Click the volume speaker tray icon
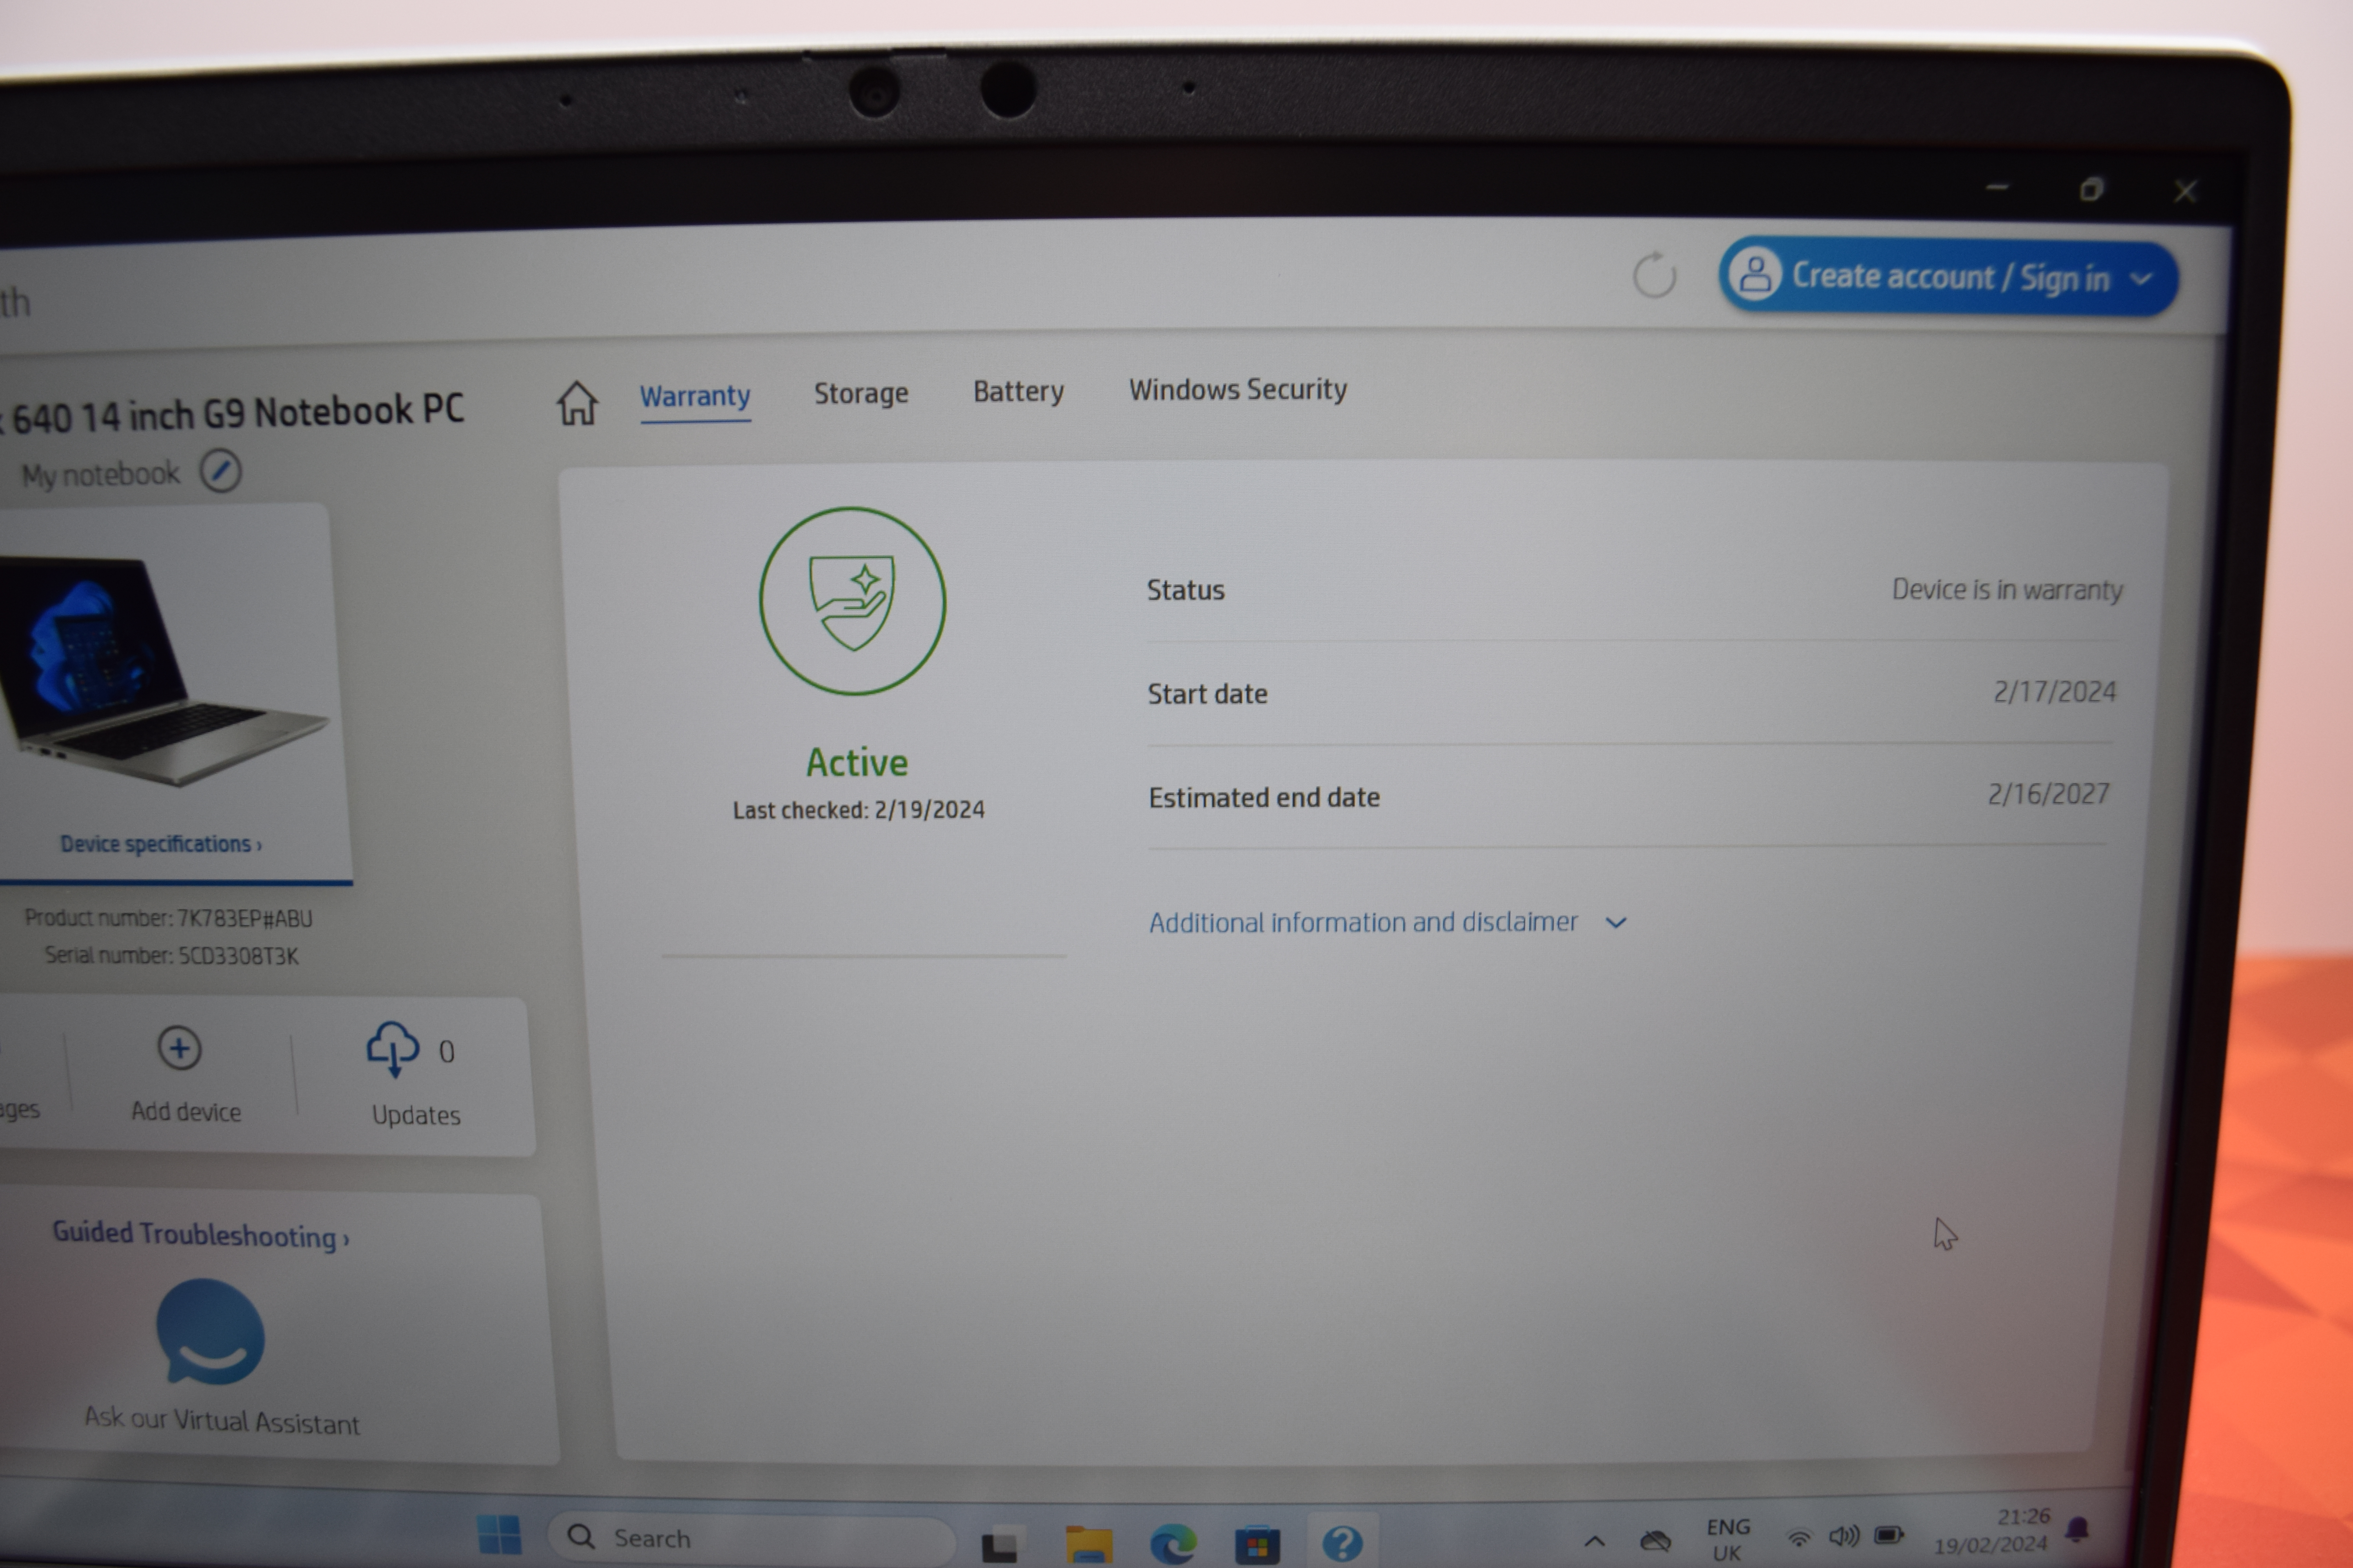 tap(1844, 1536)
